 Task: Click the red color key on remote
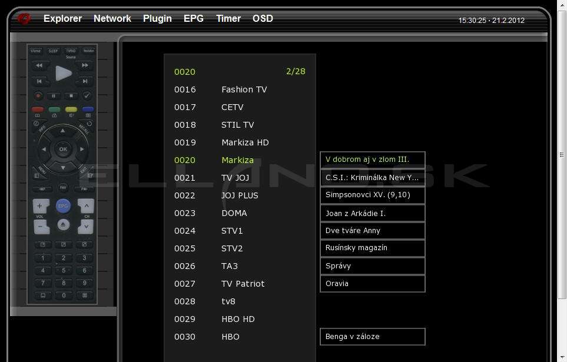[x=38, y=109]
